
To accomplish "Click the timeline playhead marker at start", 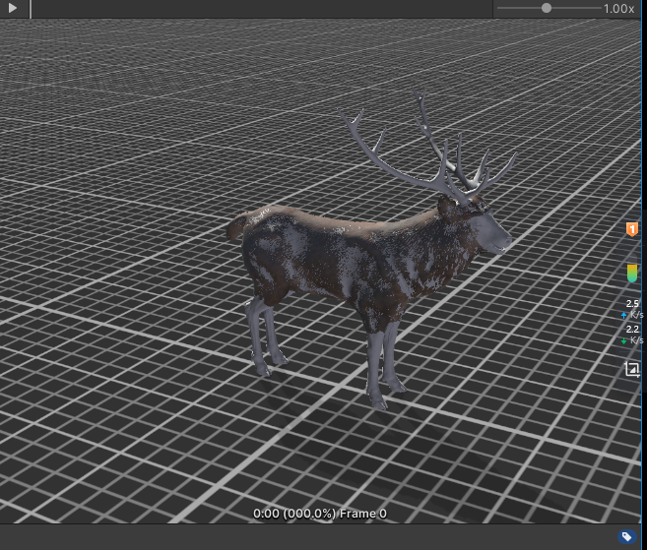I will pyautogui.click(x=31, y=9).
